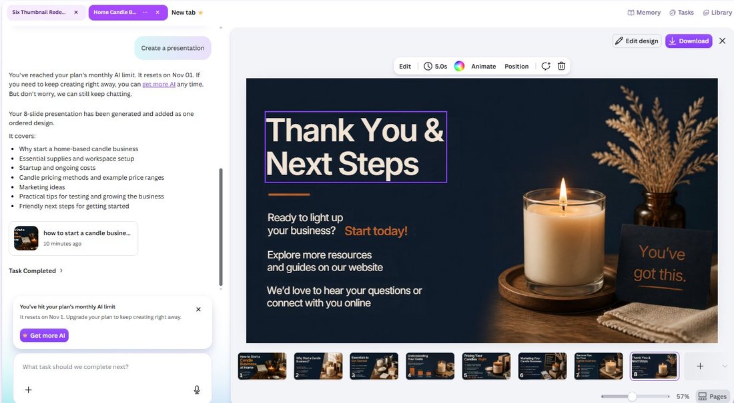Open the Tasks panel

coord(681,13)
